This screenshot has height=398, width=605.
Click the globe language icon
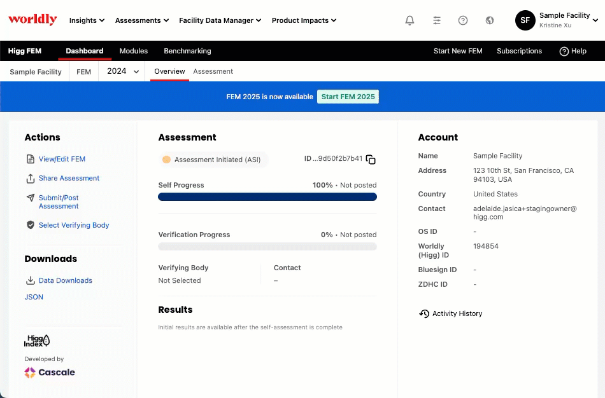tap(489, 20)
